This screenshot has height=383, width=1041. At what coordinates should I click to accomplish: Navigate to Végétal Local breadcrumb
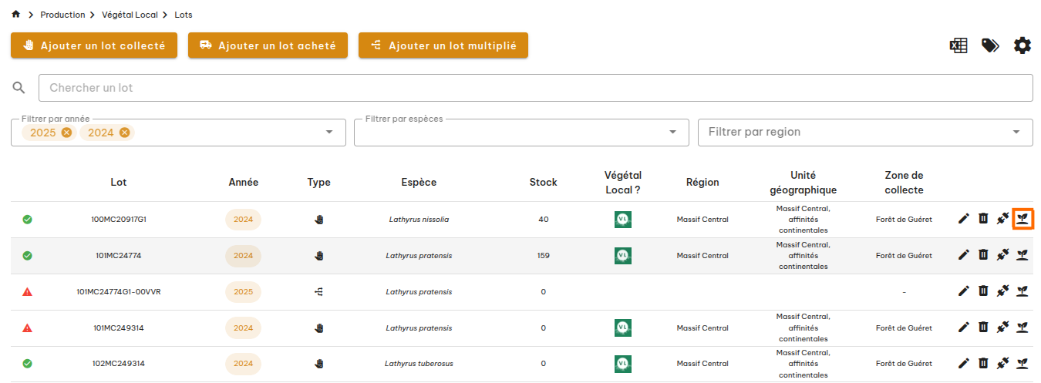(131, 15)
